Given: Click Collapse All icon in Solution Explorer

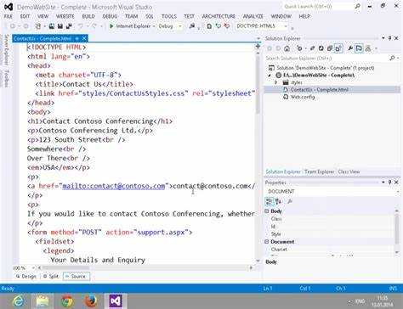Looking at the screenshot, I should (x=329, y=48).
